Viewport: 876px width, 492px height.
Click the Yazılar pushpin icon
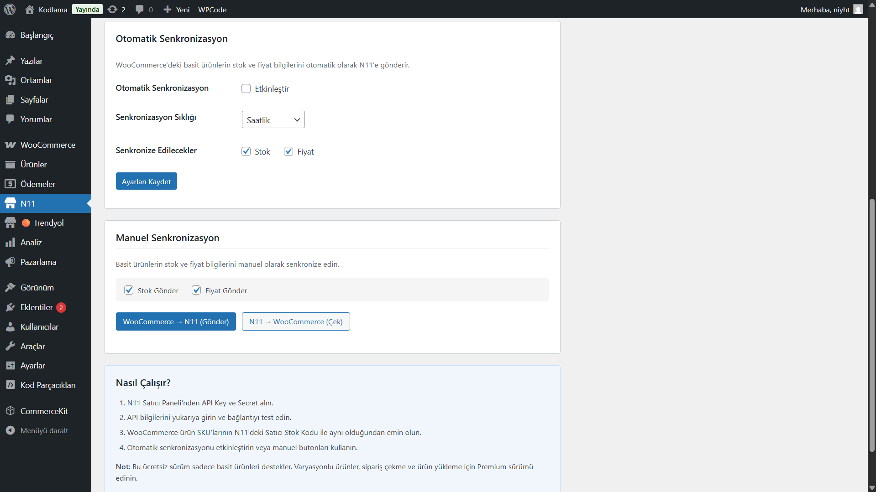[x=10, y=61]
